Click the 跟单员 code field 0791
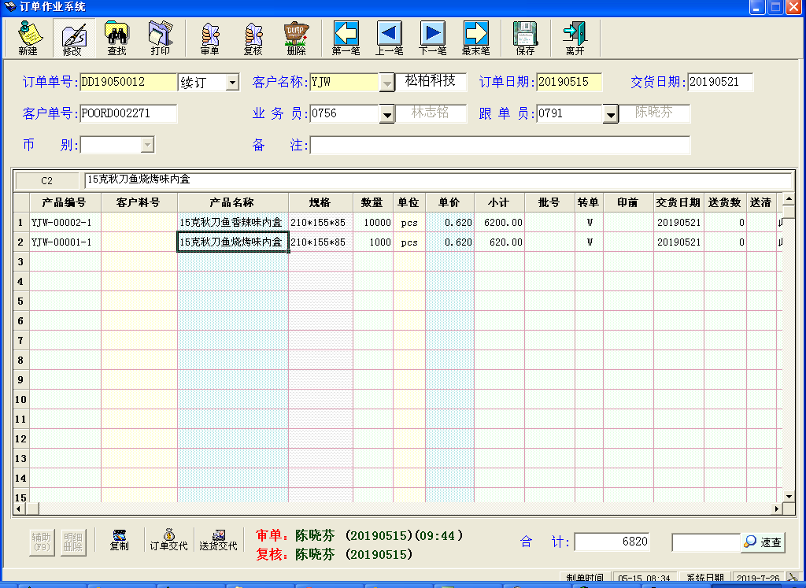Image resolution: width=806 pixels, height=588 pixels. (x=569, y=113)
